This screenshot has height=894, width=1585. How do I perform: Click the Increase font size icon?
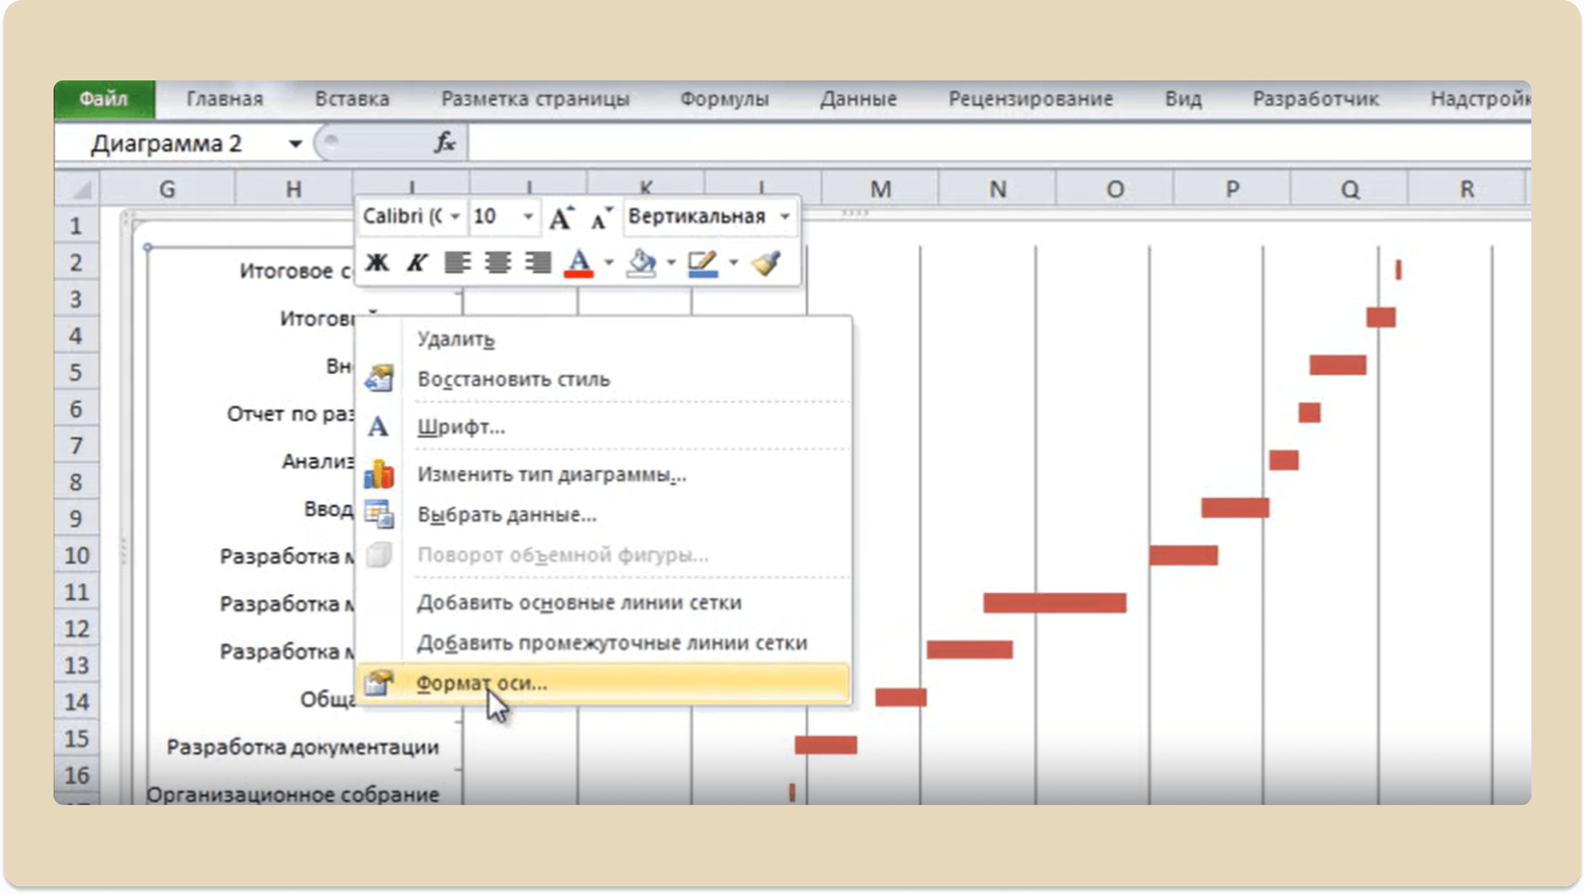[x=561, y=218]
